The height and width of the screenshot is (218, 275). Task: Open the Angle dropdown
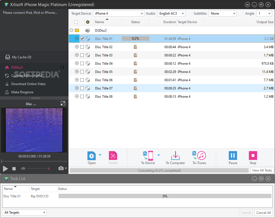click(x=264, y=13)
